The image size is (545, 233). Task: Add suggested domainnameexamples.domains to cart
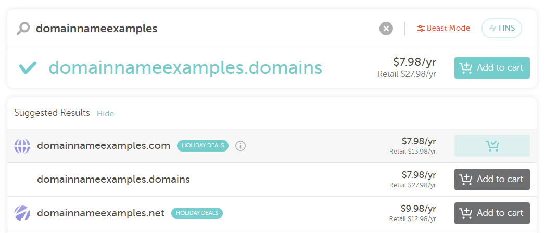click(x=491, y=180)
